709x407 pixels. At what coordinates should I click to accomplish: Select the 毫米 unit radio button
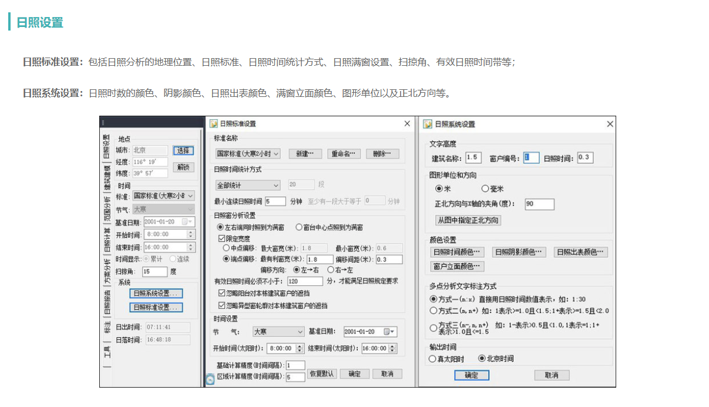(x=485, y=189)
